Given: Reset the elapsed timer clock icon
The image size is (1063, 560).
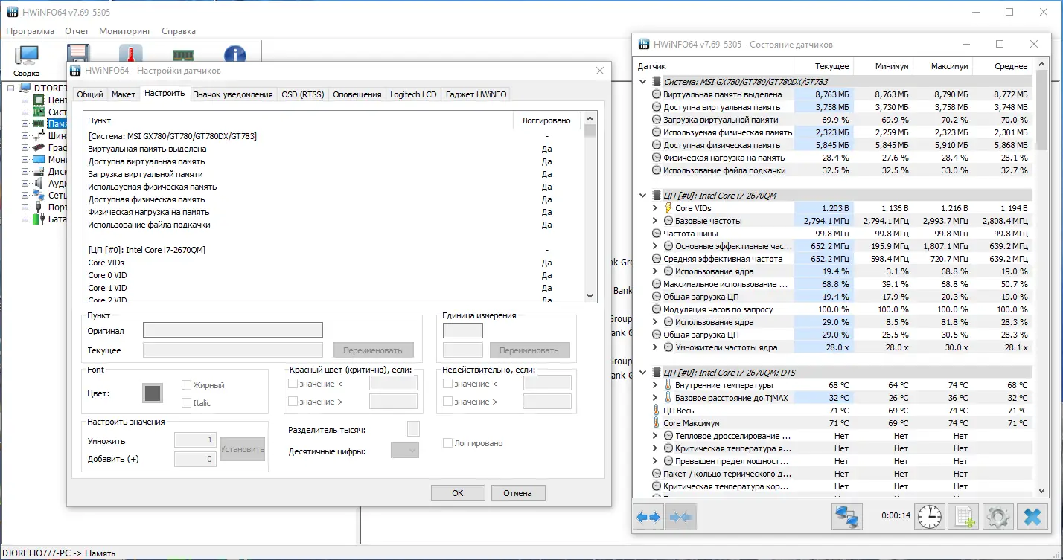Looking at the screenshot, I should [930, 516].
